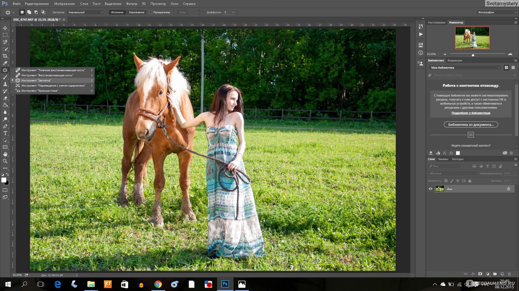
Task: Click the "Источник" button
Action: pos(117,12)
